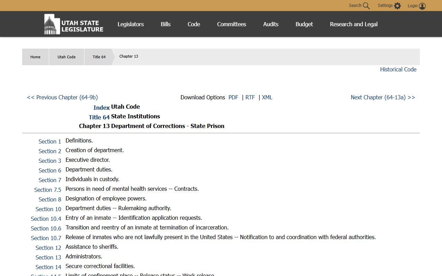
Task: Open Section 10.7 link
Action: coord(46,238)
